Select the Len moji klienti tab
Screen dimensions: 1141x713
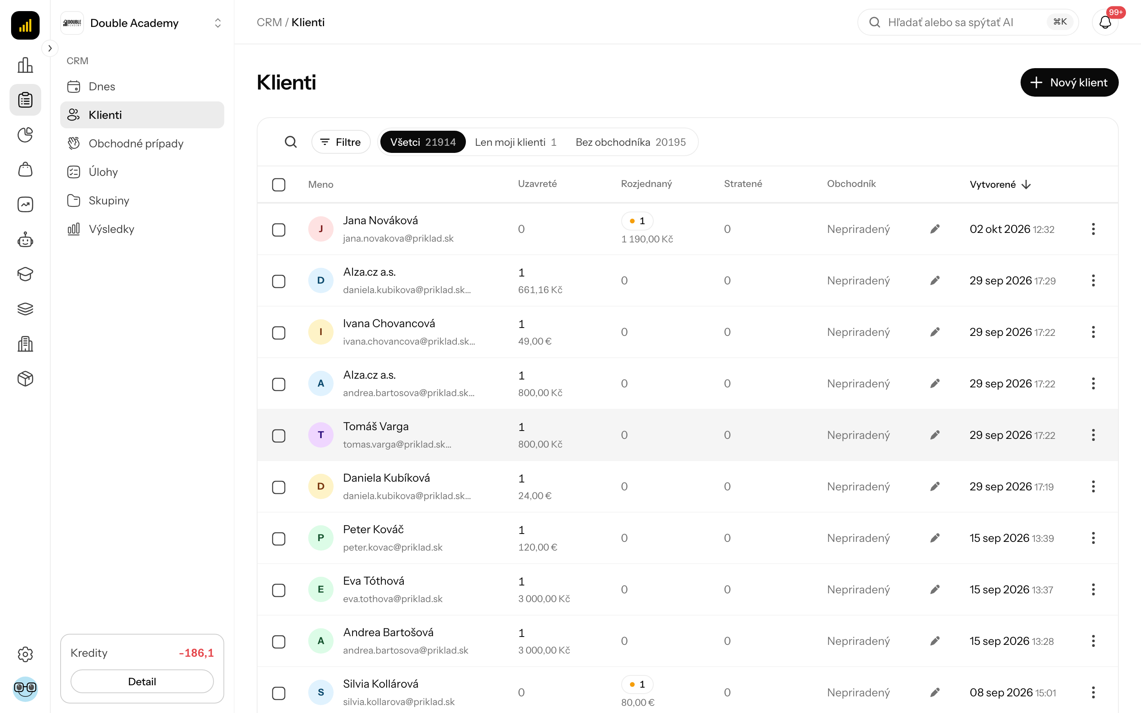[x=516, y=142]
